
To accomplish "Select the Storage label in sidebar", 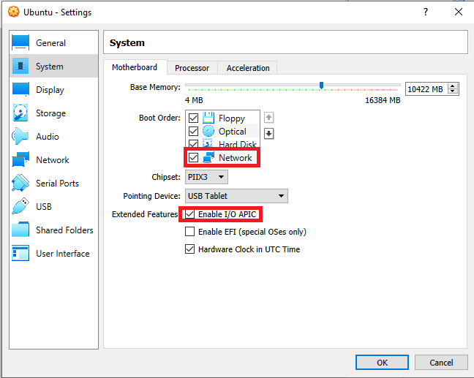I will pyautogui.click(x=50, y=113).
